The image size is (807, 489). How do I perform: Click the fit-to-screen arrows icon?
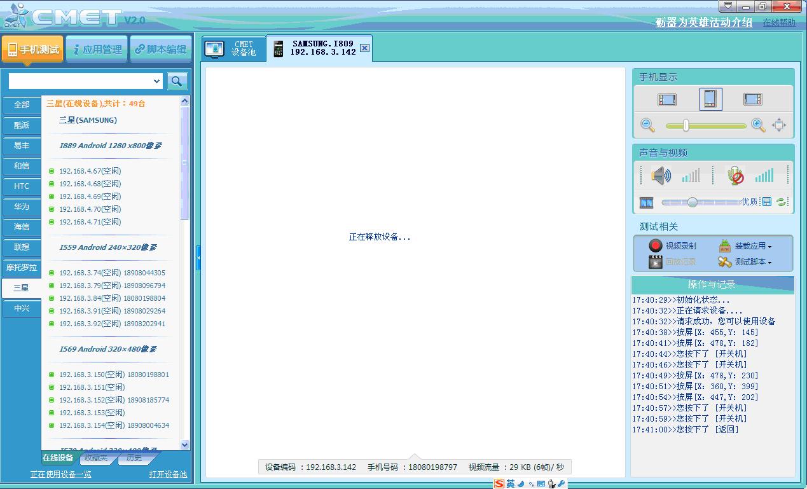click(779, 125)
